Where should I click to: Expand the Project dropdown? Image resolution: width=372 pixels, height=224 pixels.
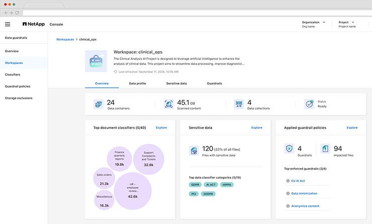353,22
